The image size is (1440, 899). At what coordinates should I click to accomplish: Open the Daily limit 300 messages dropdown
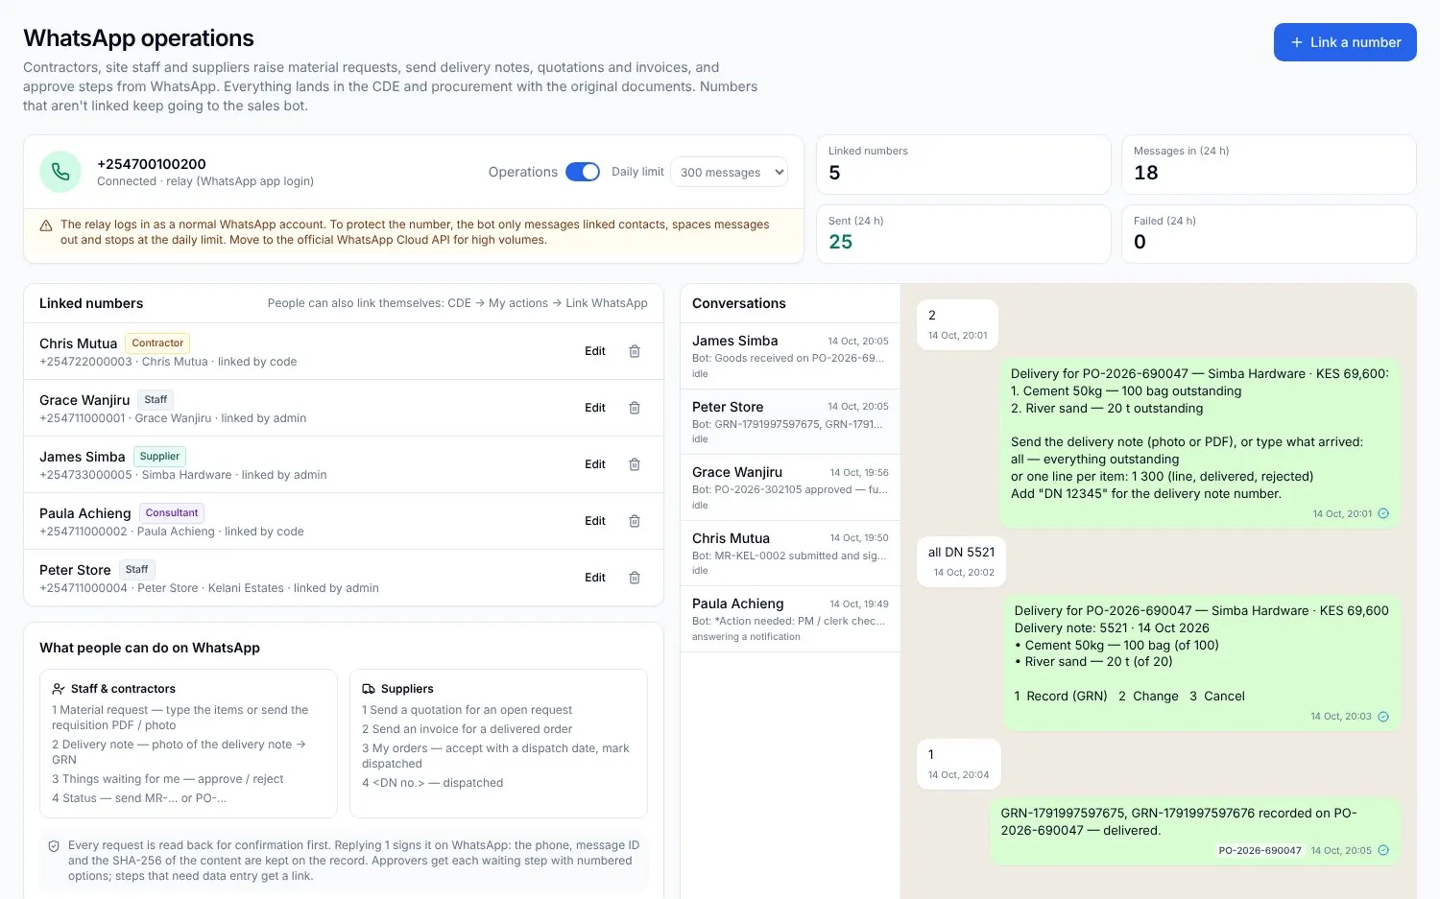pos(729,173)
